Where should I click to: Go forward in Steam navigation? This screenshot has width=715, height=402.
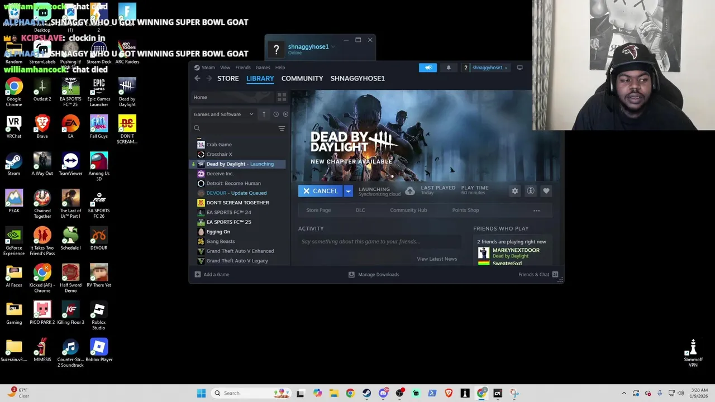point(209,78)
